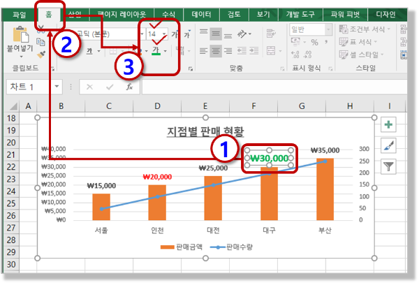
Task: Click the Wrap Text icon
Action: [271, 34]
